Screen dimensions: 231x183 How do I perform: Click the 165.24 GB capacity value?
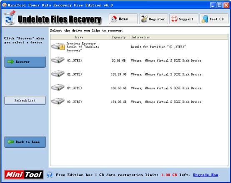click(118, 74)
